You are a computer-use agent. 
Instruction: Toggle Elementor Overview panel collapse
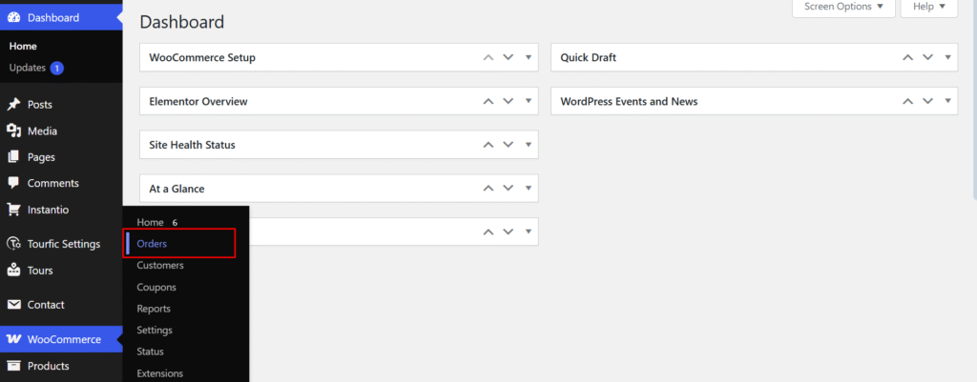[x=529, y=101]
